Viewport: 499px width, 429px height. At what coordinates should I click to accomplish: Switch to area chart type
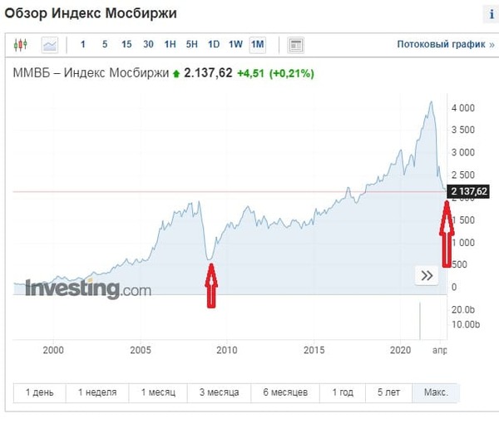tap(50, 44)
